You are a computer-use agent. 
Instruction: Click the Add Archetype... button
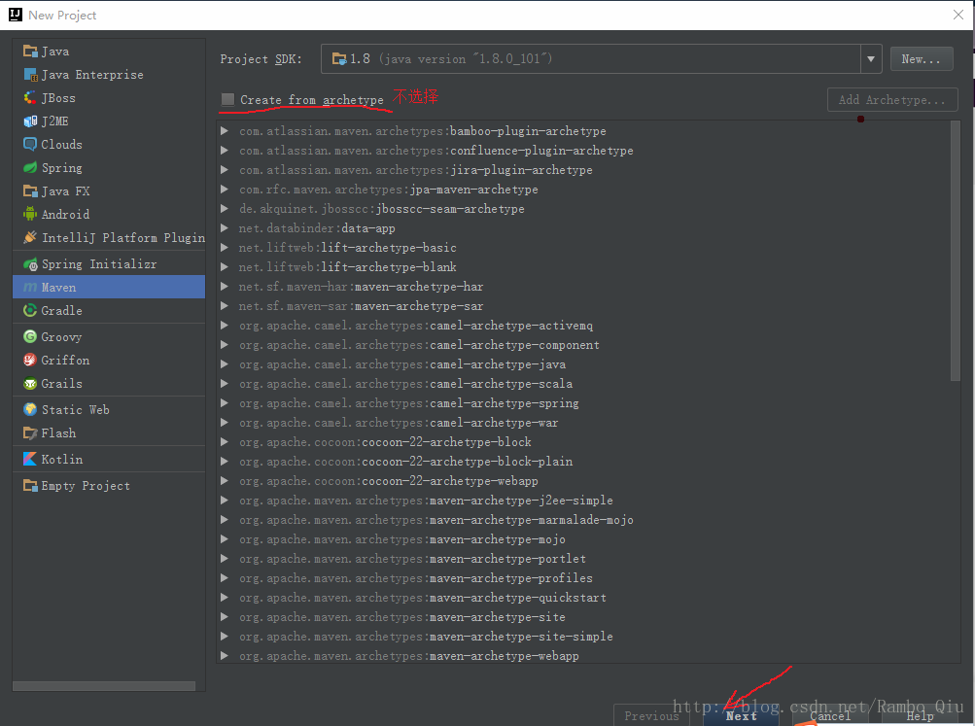pyautogui.click(x=891, y=99)
